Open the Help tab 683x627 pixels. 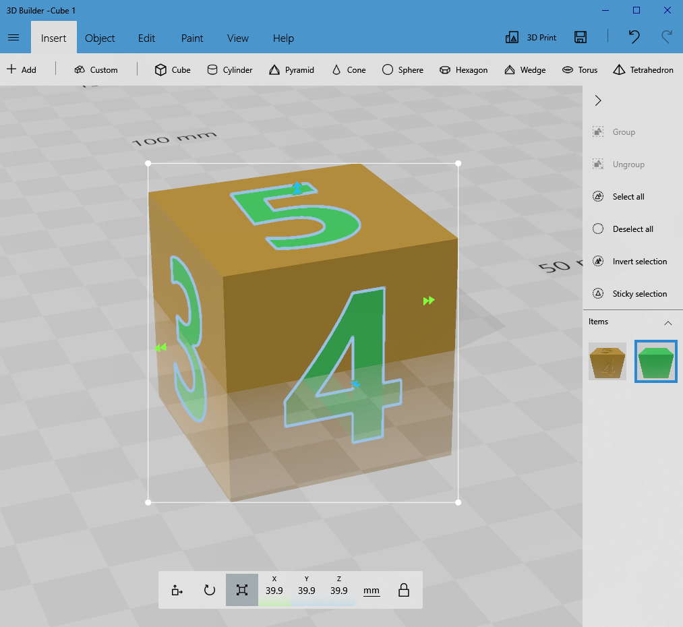(x=283, y=38)
